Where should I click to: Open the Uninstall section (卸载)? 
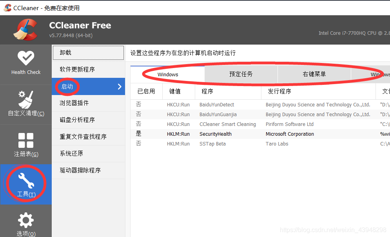88,53
